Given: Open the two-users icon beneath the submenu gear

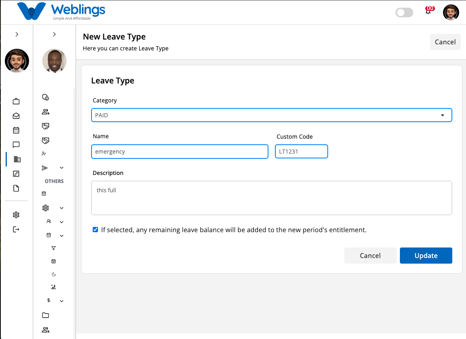Looking at the screenshot, I should (49, 221).
